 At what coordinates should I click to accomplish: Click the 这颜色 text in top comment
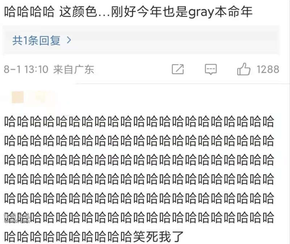click(x=78, y=12)
